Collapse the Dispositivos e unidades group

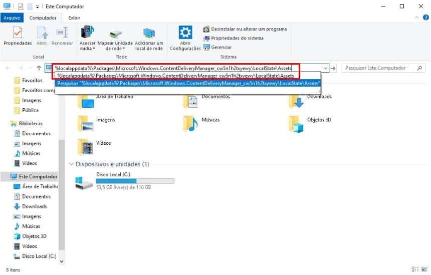[x=71, y=164]
